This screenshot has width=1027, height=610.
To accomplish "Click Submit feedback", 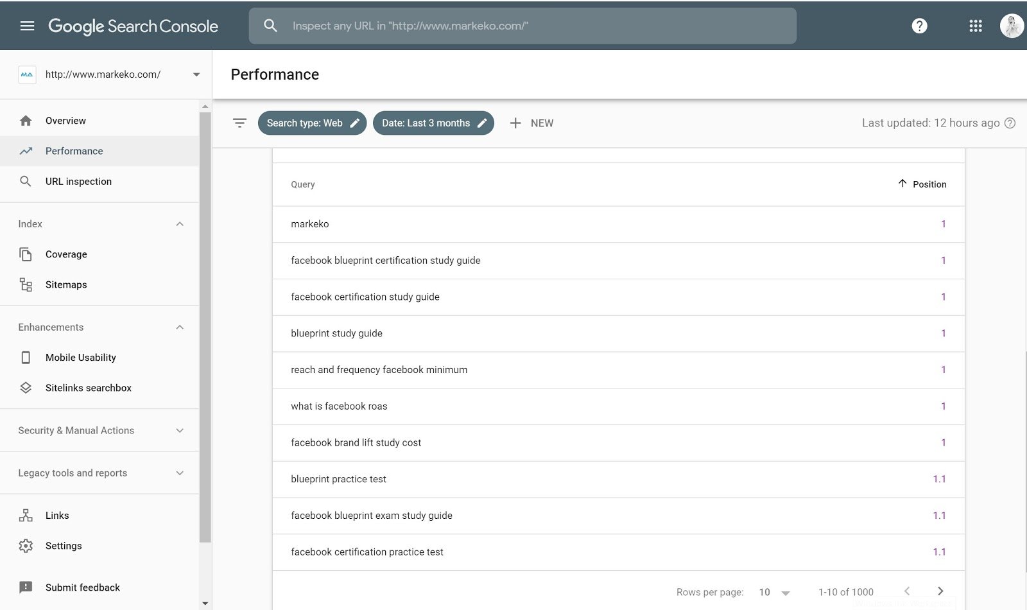I will click(x=99, y=588).
